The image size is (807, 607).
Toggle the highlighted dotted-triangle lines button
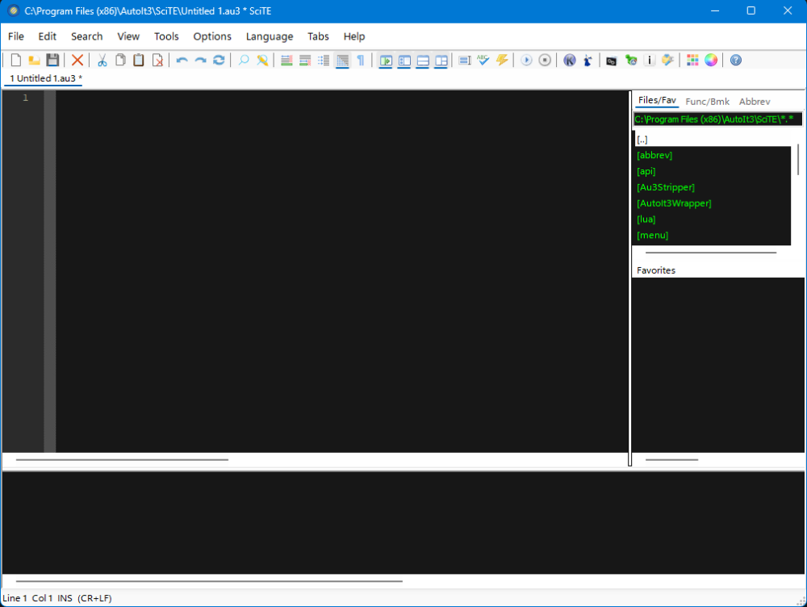342,61
